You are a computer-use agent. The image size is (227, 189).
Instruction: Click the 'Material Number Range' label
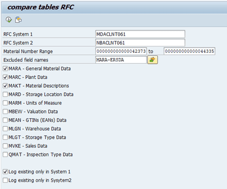pyautogui.click(x=28, y=51)
